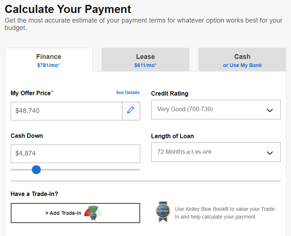
Task: Click the $781/mo finance price text
Action: pyautogui.click(x=49, y=66)
